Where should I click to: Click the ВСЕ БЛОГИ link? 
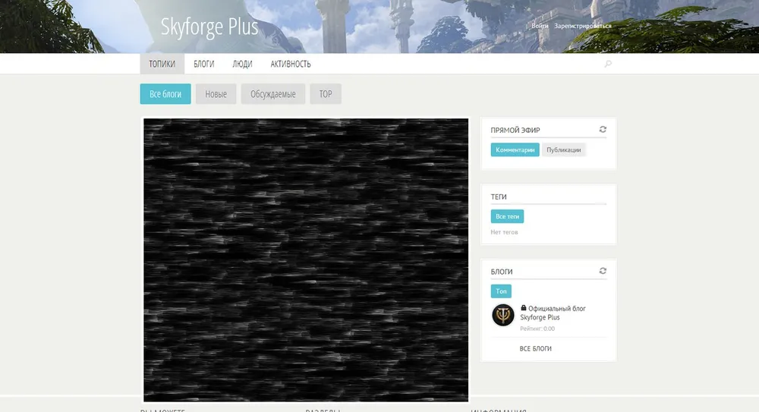(x=535, y=349)
